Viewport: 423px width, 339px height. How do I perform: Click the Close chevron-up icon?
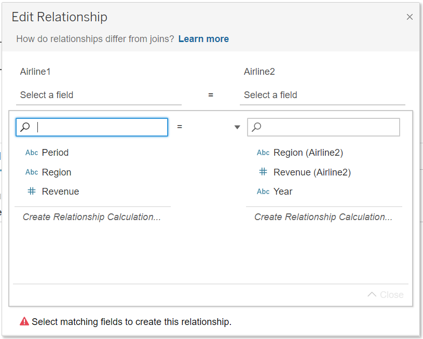click(x=372, y=294)
